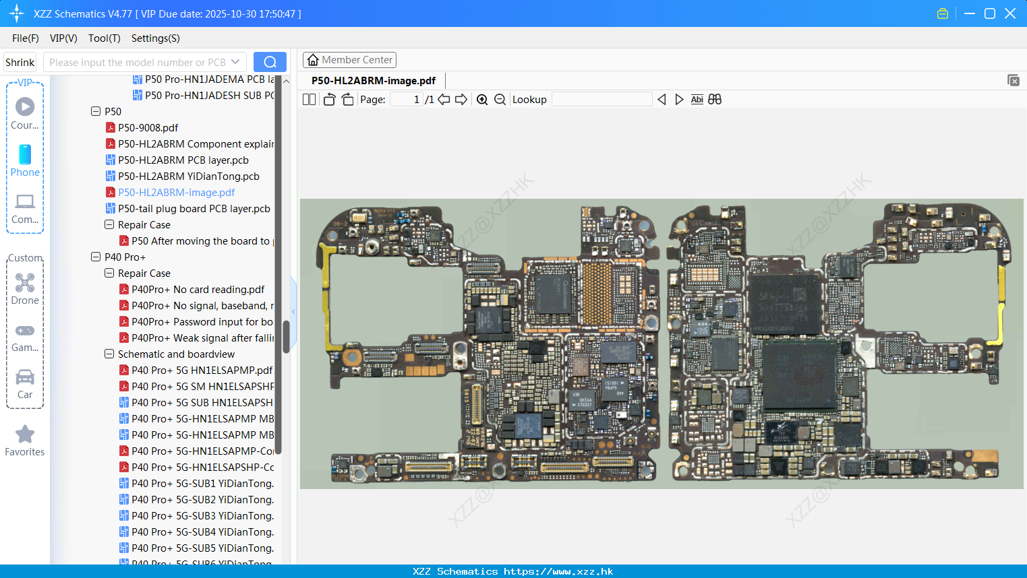Click the XZZ Schematics logo icon
The image size is (1027, 578).
pyautogui.click(x=17, y=13)
